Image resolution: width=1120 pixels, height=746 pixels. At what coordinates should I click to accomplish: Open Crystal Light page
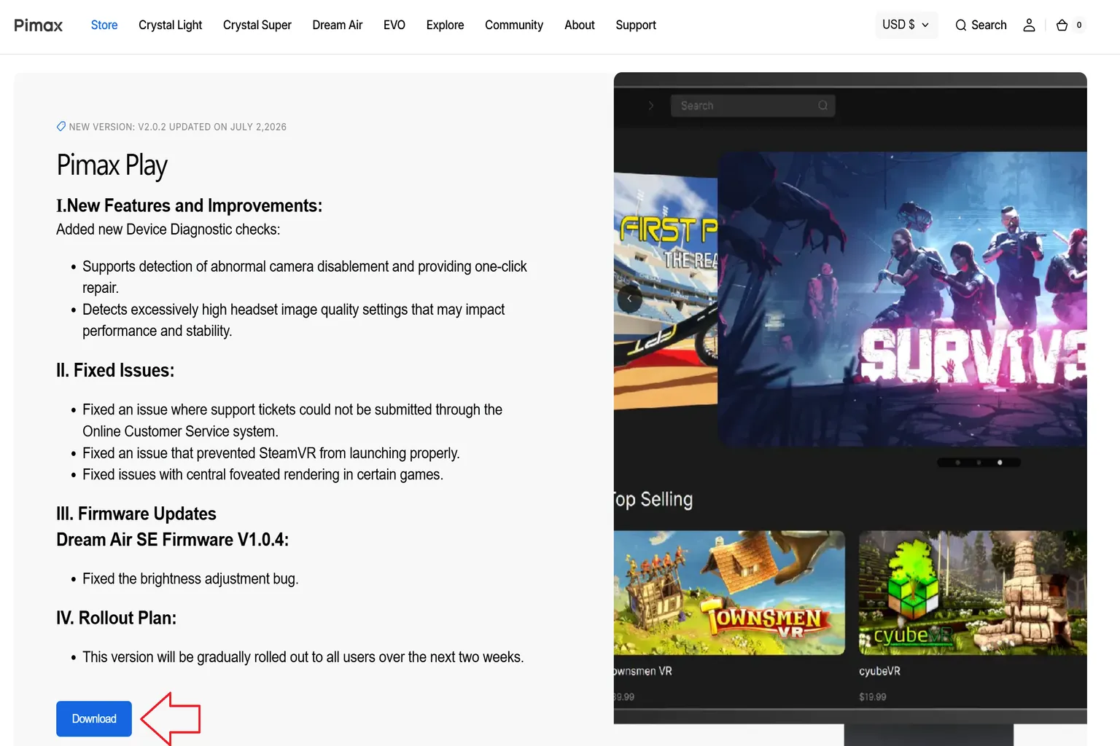coord(170,25)
